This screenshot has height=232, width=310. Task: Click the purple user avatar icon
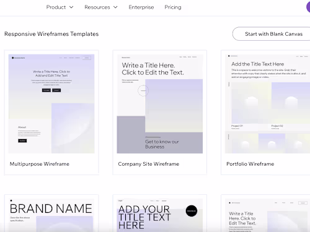(308, 7)
